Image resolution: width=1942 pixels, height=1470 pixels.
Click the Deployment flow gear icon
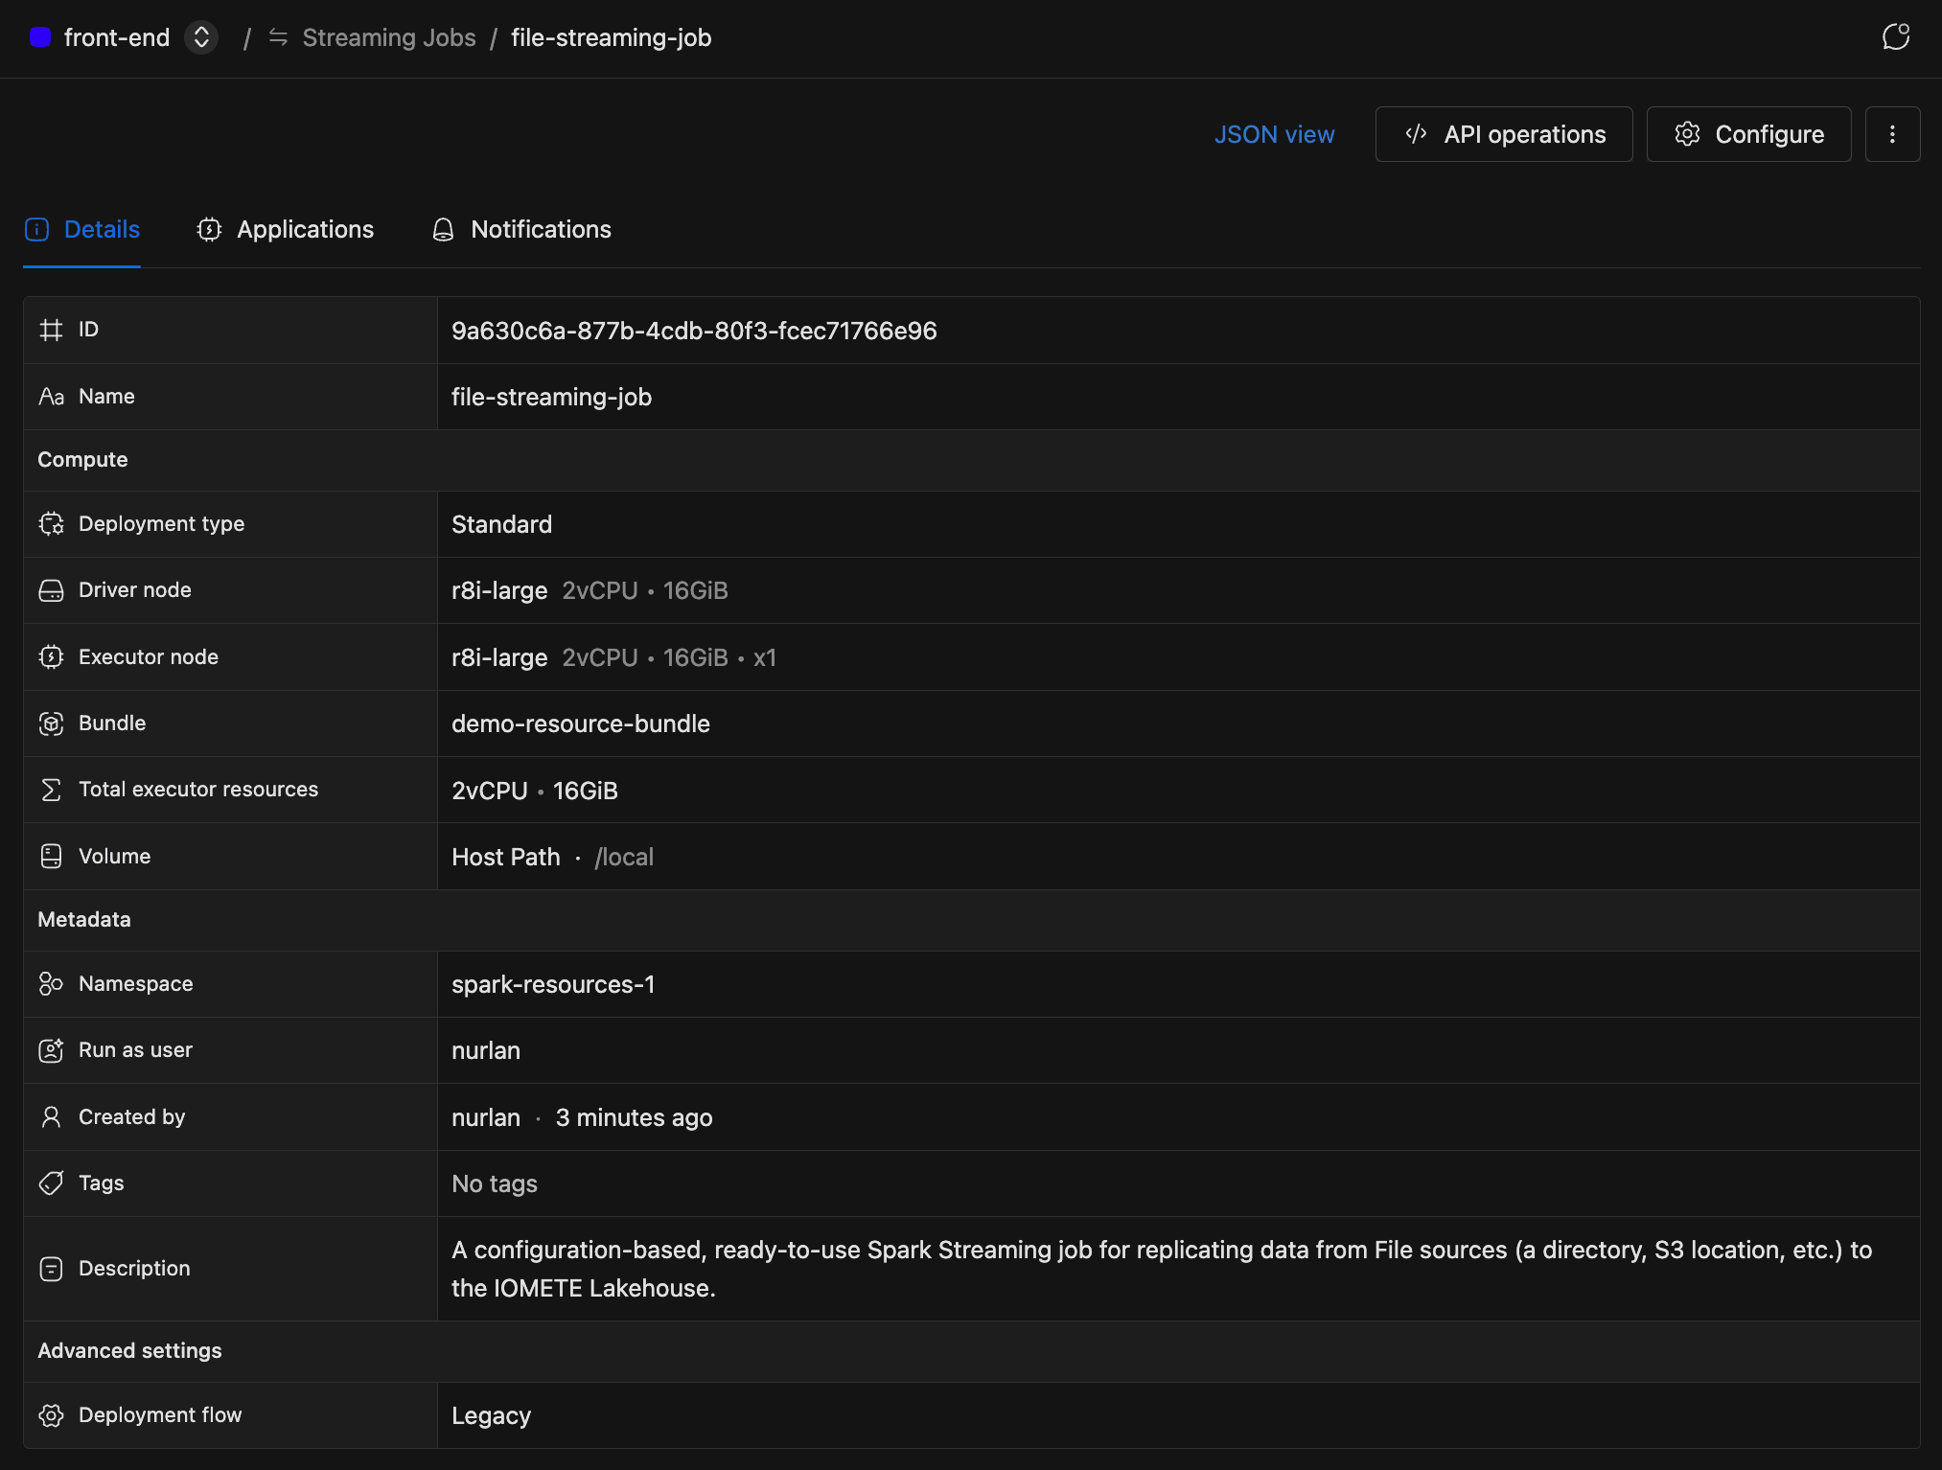(51, 1415)
